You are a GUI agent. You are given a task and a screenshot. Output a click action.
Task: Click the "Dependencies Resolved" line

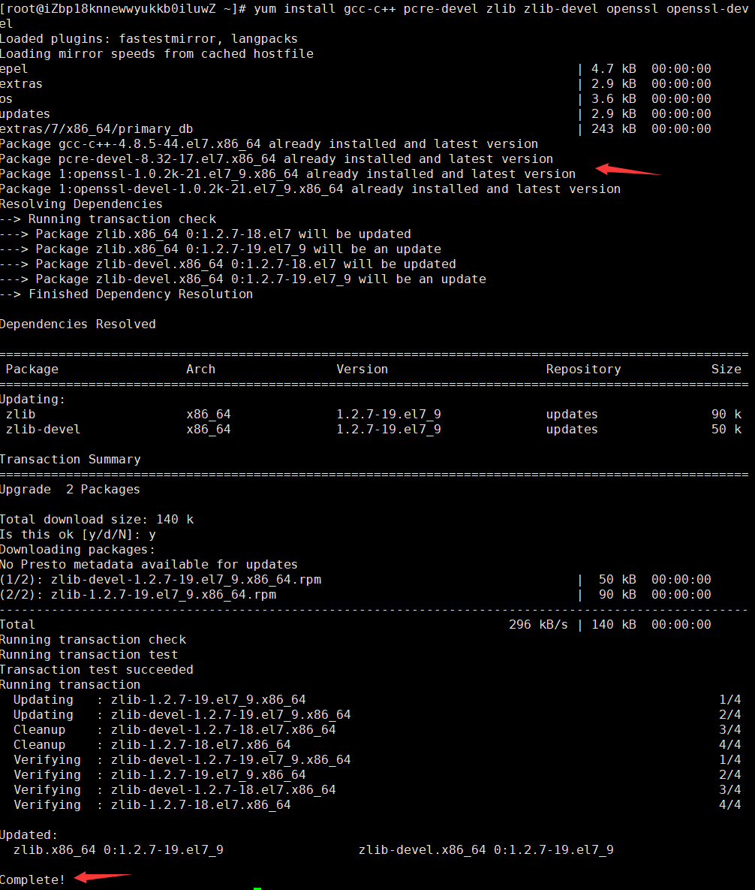point(77,324)
